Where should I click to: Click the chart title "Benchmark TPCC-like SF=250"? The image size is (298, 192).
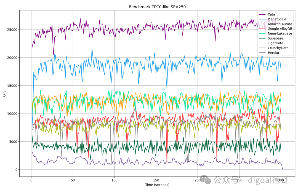(157, 7)
